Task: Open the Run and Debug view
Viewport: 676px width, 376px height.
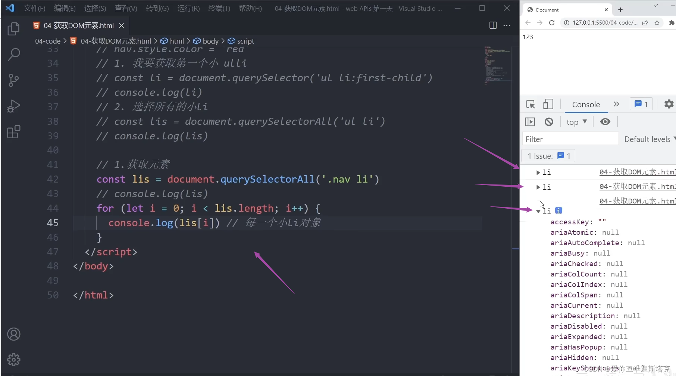Action: click(x=14, y=106)
